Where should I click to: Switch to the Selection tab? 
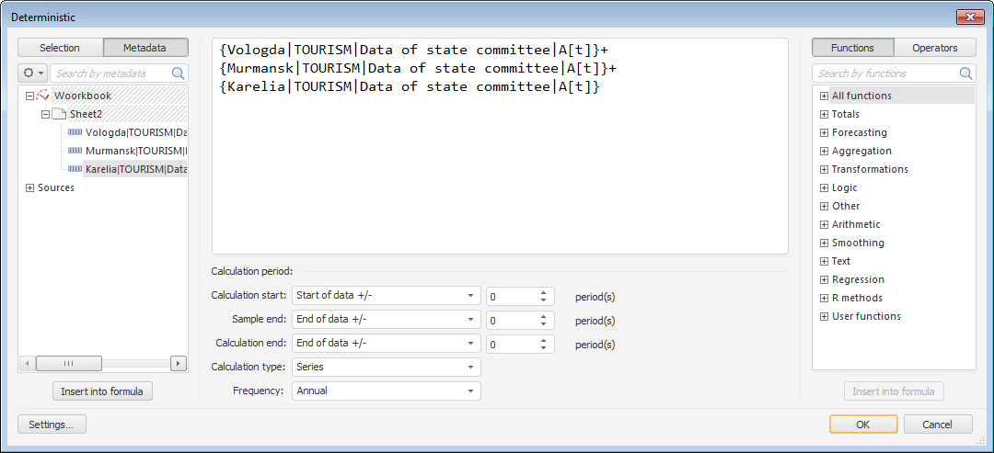click(x=60, y=48)
